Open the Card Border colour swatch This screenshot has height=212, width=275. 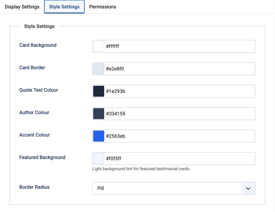pyautogui.click(x=99, y=69)
